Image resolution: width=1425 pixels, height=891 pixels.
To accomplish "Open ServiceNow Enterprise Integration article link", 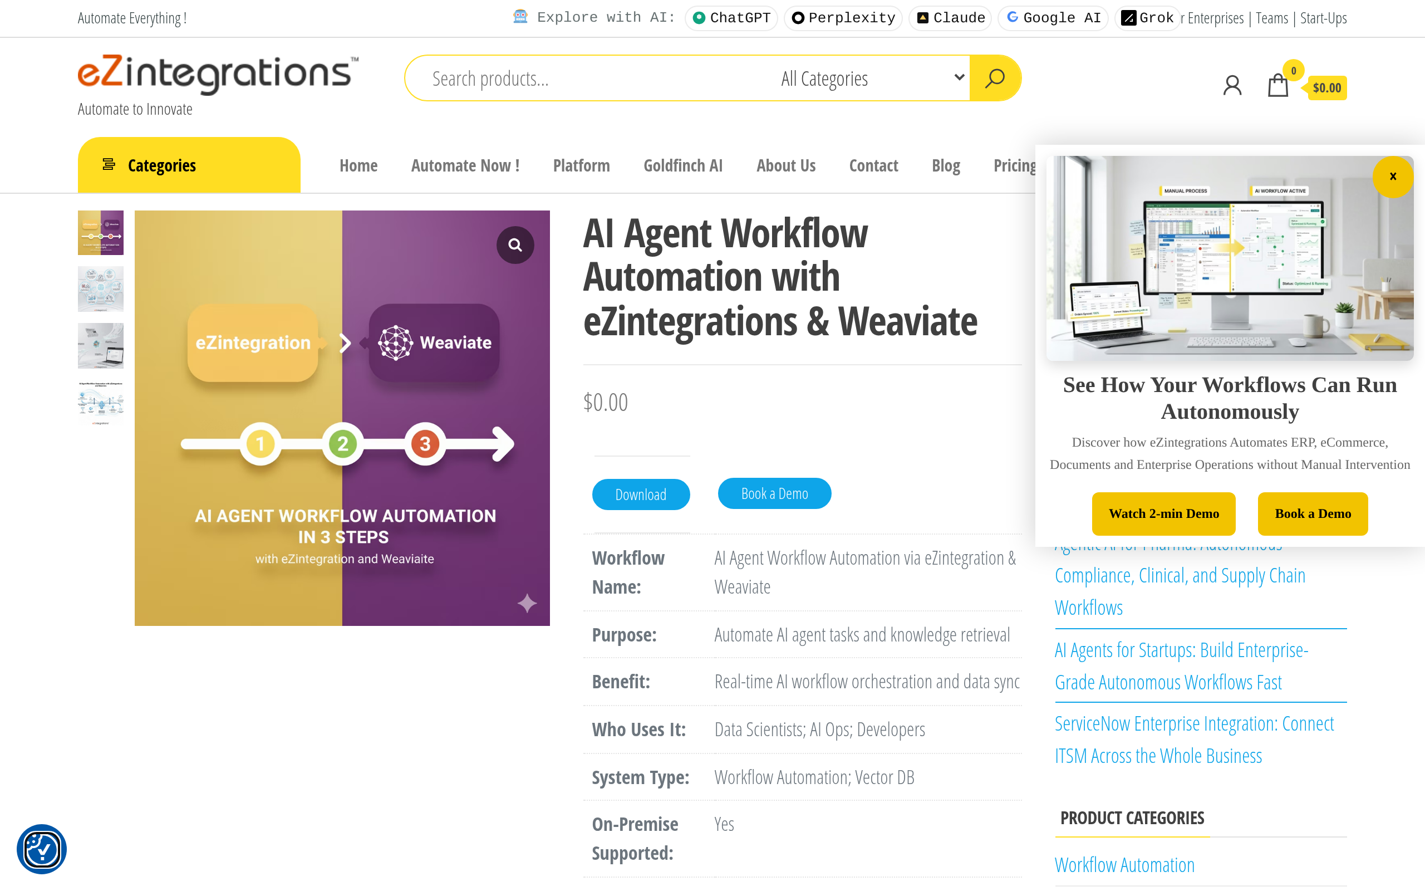I will click(x=1194, y=740).
